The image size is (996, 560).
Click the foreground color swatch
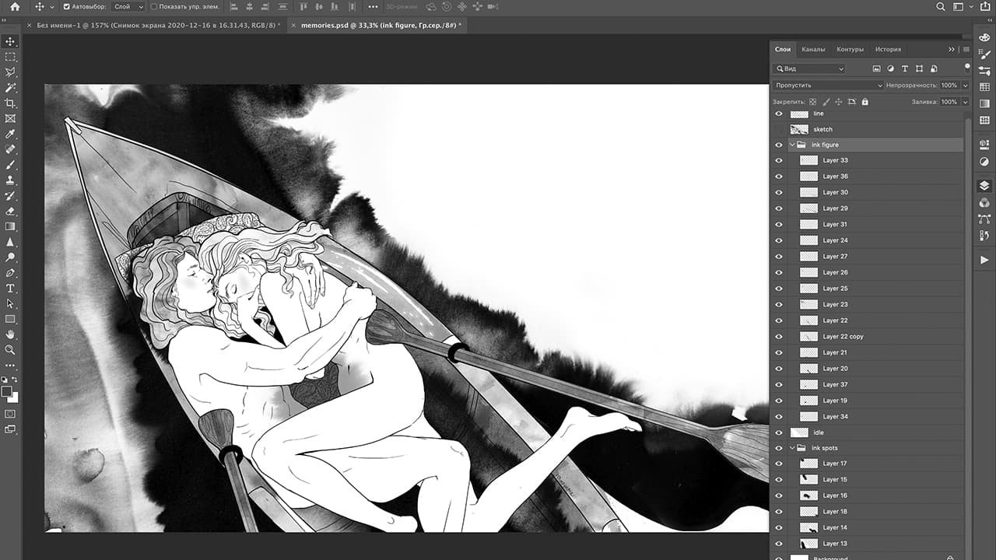tap(7, 391)
